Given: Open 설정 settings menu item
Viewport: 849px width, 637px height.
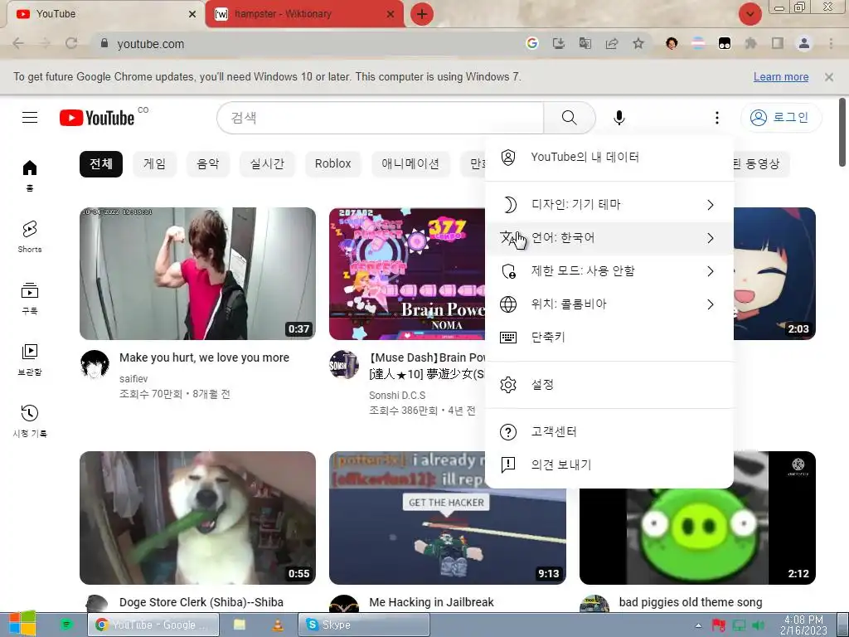Looking at the screenshot, I should click(x=609, y=385).
